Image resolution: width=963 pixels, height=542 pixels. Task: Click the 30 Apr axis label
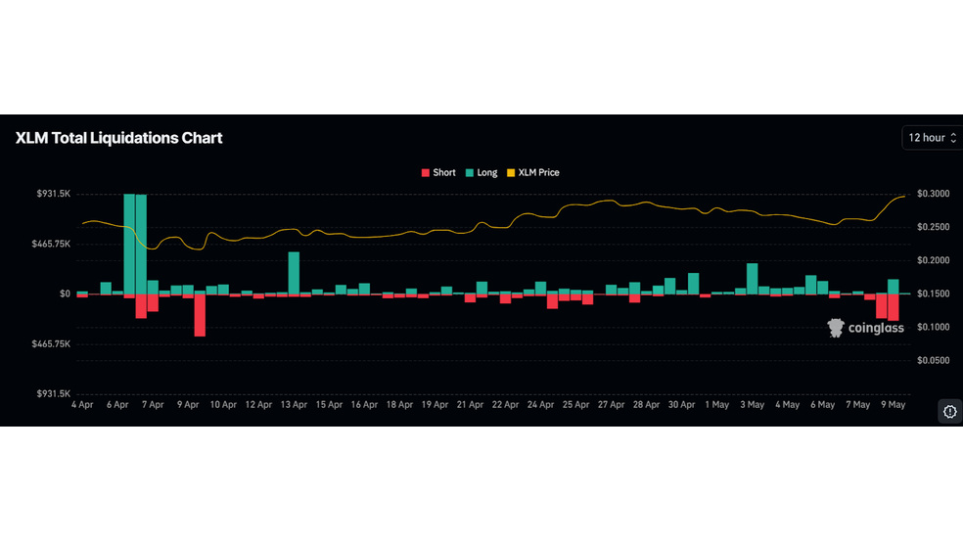[x=682, y=404]
